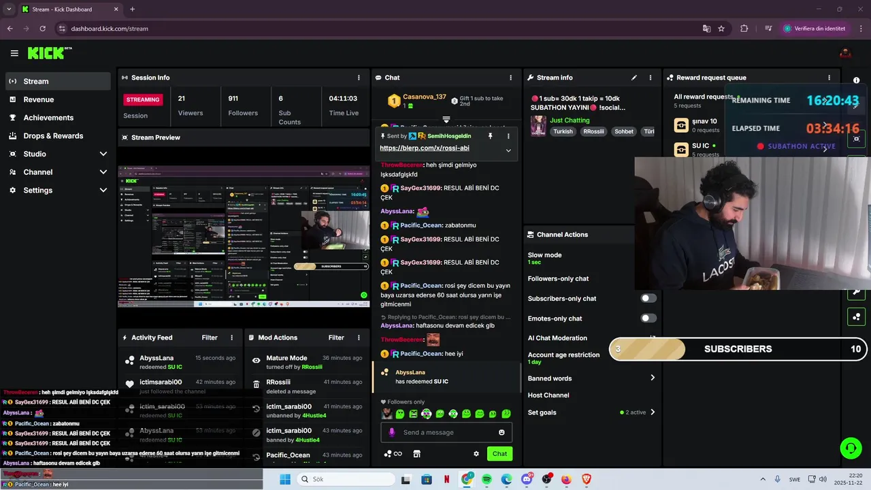Click the green support chat bubble
Screen dimensions: 871x490
click(x=851, y=448)
